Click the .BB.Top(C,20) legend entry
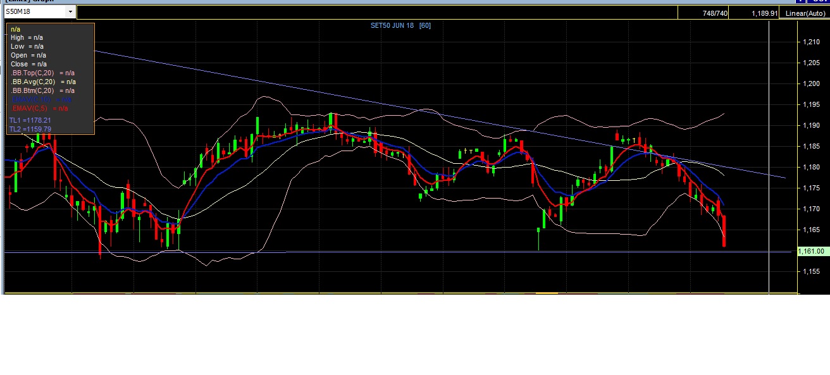 pyautogui.click(x=42, y=73)
